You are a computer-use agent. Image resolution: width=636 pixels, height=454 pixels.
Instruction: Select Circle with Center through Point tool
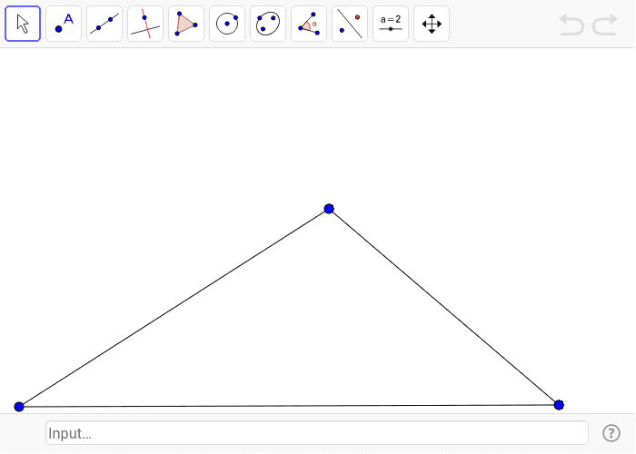(227, 24)
